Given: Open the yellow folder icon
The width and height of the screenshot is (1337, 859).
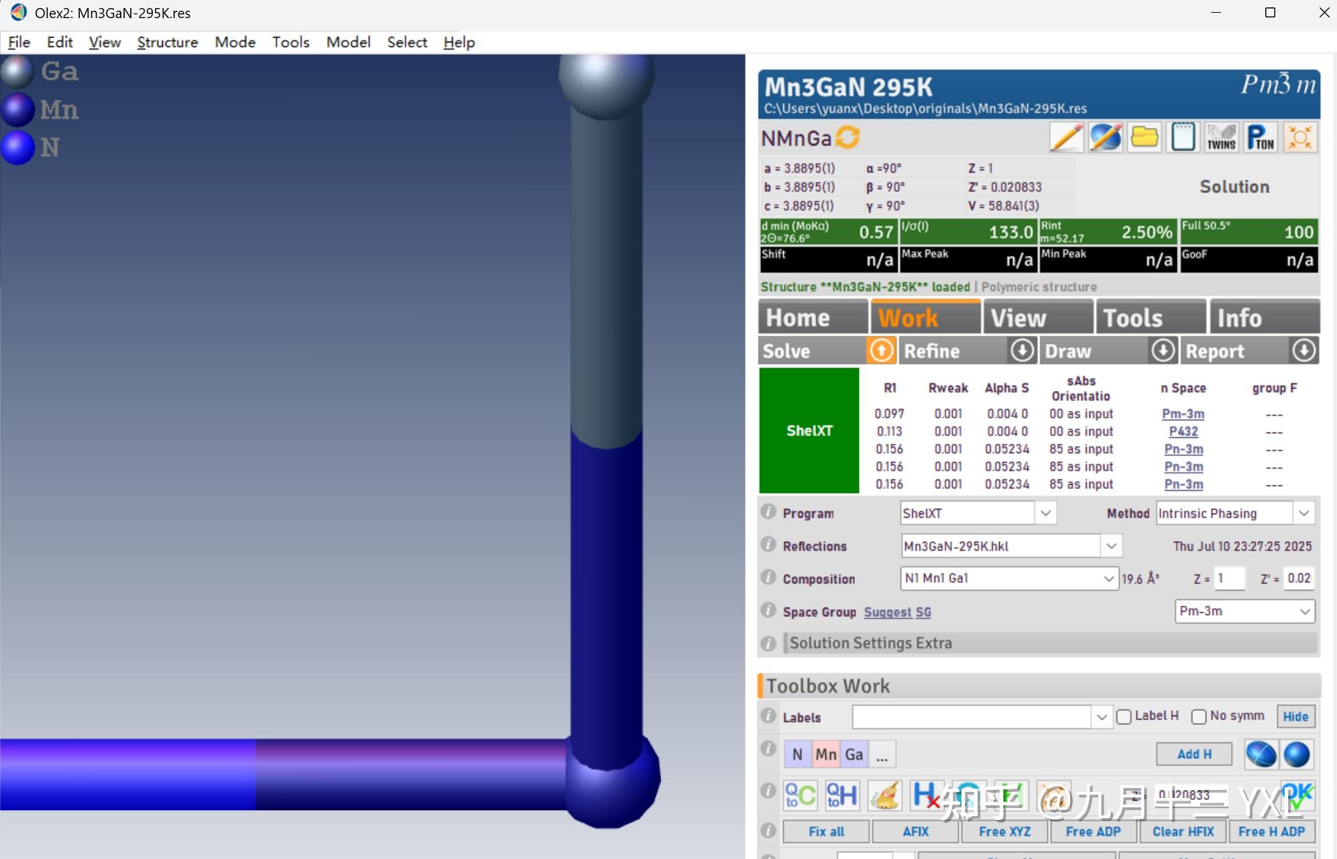Looking at the screenshot, I should (1144, 138).
